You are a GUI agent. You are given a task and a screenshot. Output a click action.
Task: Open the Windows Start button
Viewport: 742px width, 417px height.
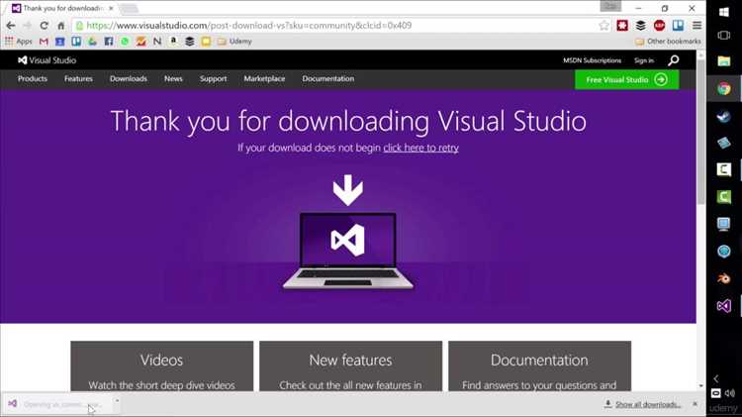[723, 12]
